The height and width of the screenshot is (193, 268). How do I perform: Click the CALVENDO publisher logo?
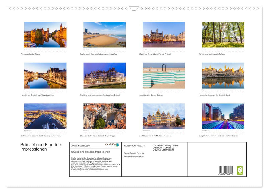coord(111,144)
